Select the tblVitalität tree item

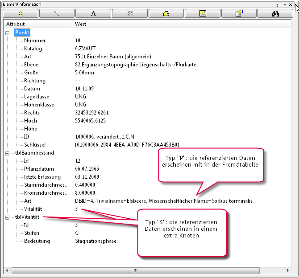click(x=27, y=217)
